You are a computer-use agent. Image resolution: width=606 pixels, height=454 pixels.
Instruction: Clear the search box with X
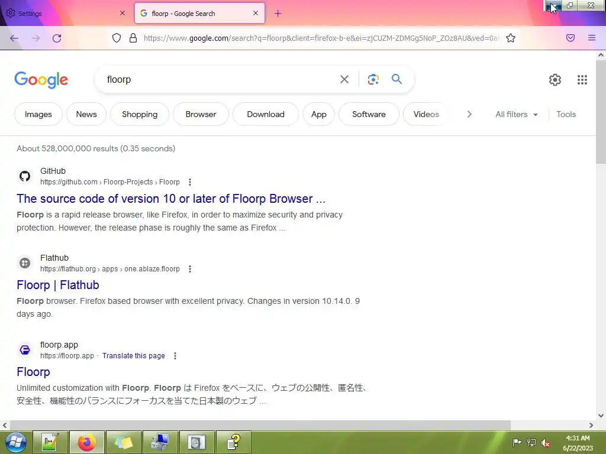coord(344,80)
